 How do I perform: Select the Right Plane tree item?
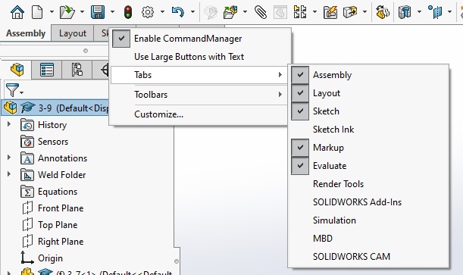tap(61, 242)
